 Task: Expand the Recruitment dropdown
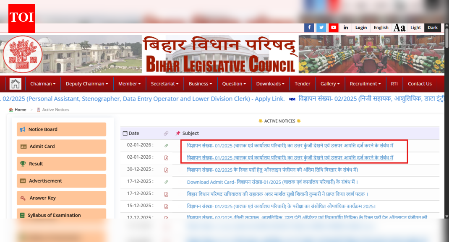click(x=365, y=83)
